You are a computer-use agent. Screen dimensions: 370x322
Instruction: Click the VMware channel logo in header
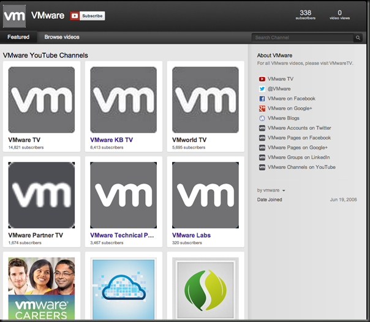tap(14, 16)
